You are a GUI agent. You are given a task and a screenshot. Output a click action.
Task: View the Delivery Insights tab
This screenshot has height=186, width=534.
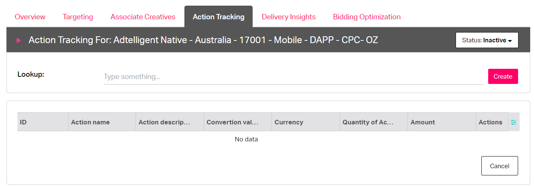click(x=289, y=17)
